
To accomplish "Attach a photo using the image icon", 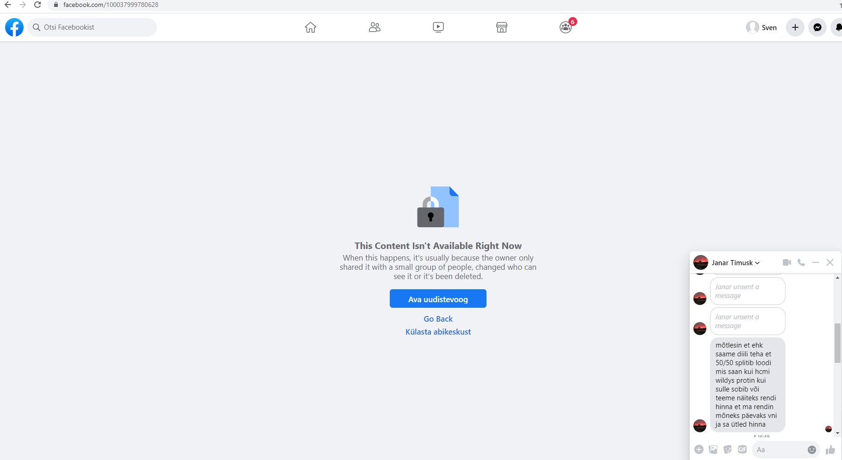I will click(713, 449).
